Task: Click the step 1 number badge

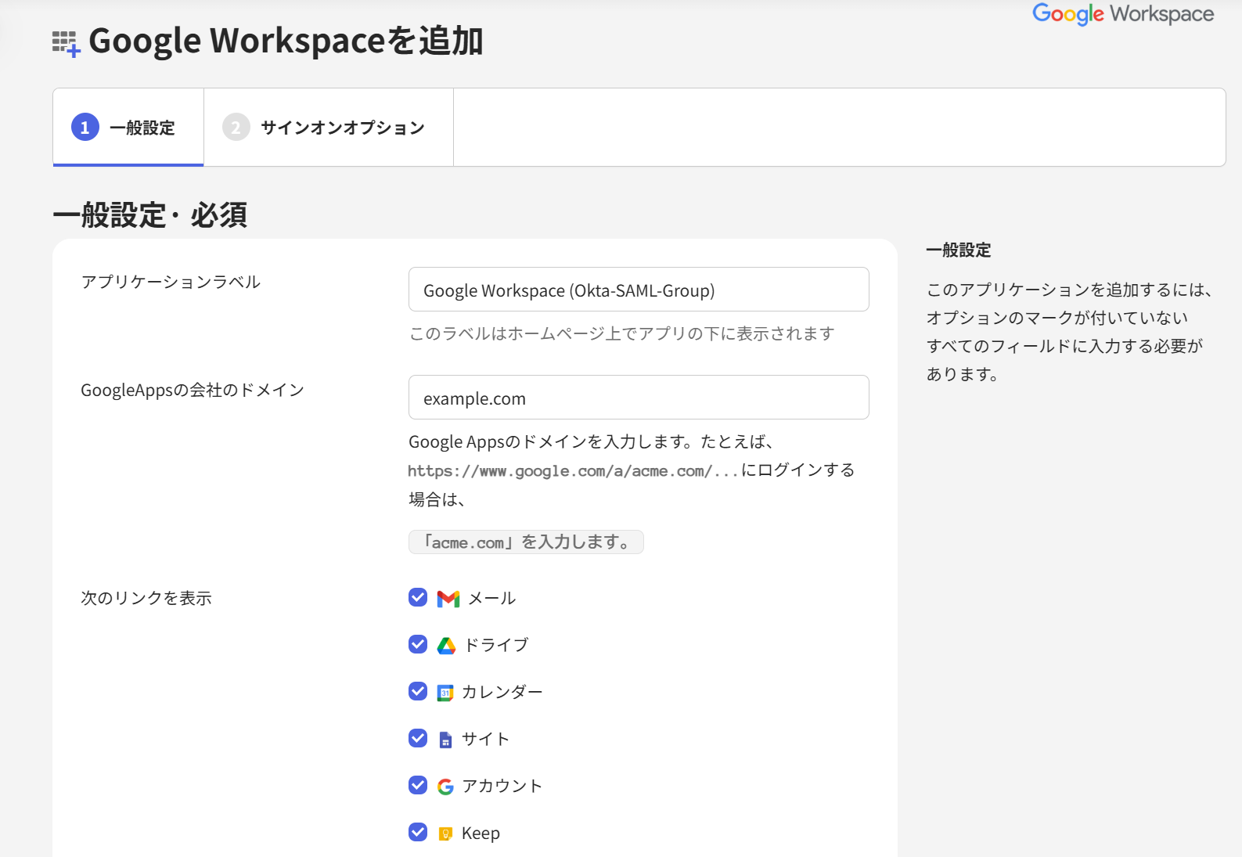Action: click(85, 127)
